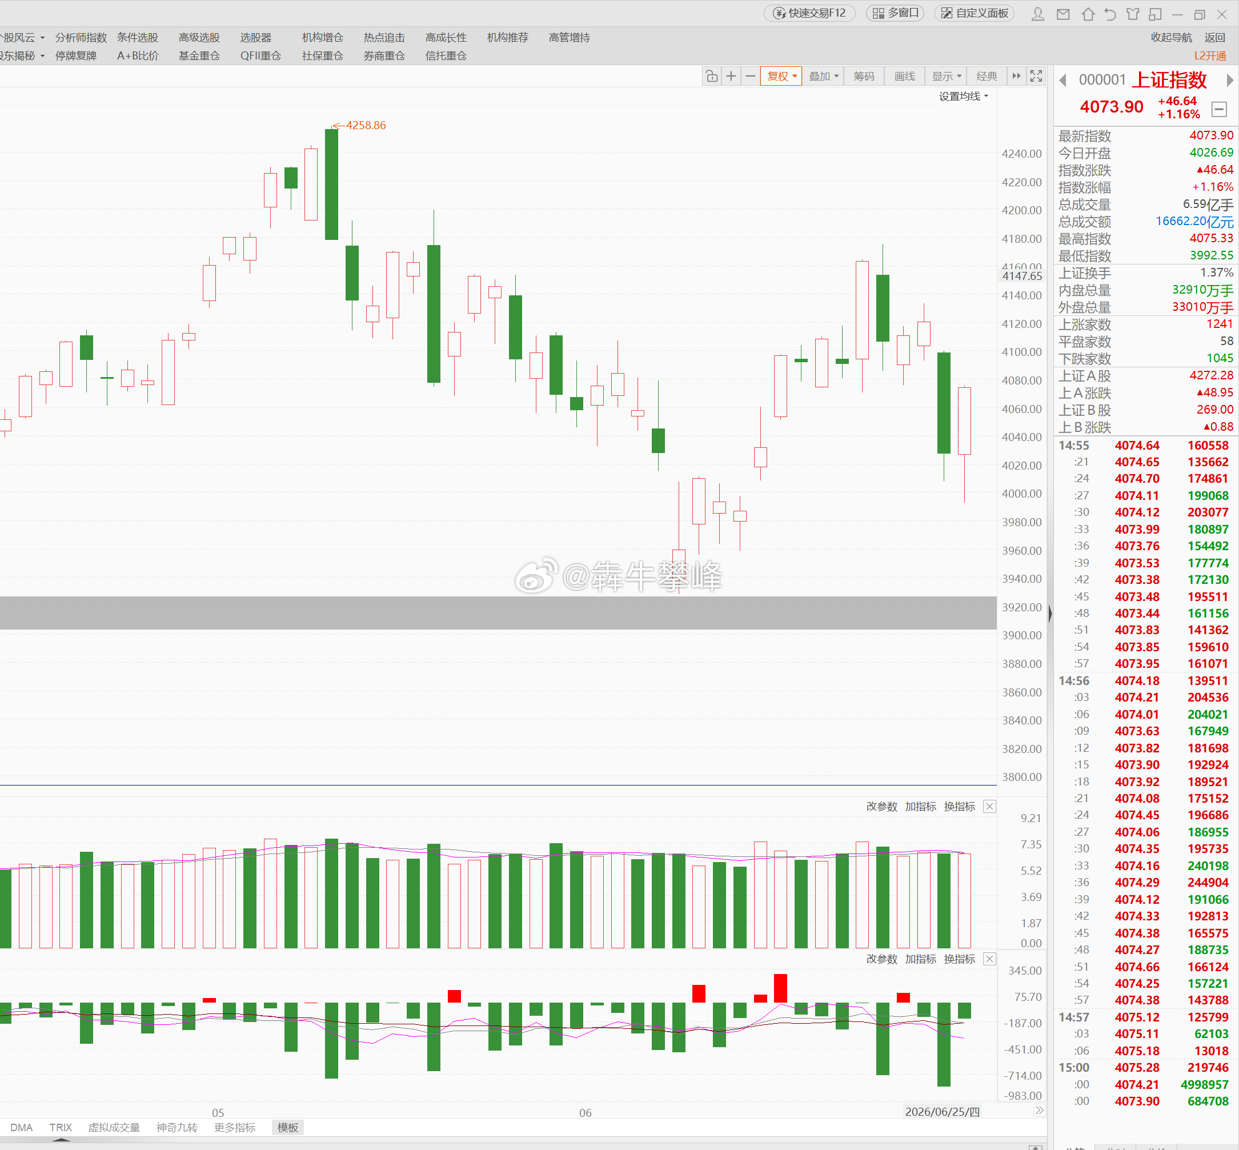
Task: Click the mini-window icon in title bar
Action: (1155, 14)
